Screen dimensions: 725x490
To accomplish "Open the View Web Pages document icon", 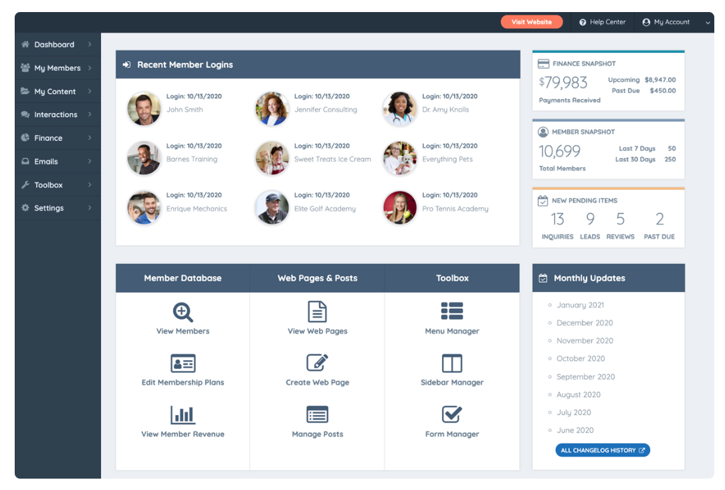I will point(317,312).
